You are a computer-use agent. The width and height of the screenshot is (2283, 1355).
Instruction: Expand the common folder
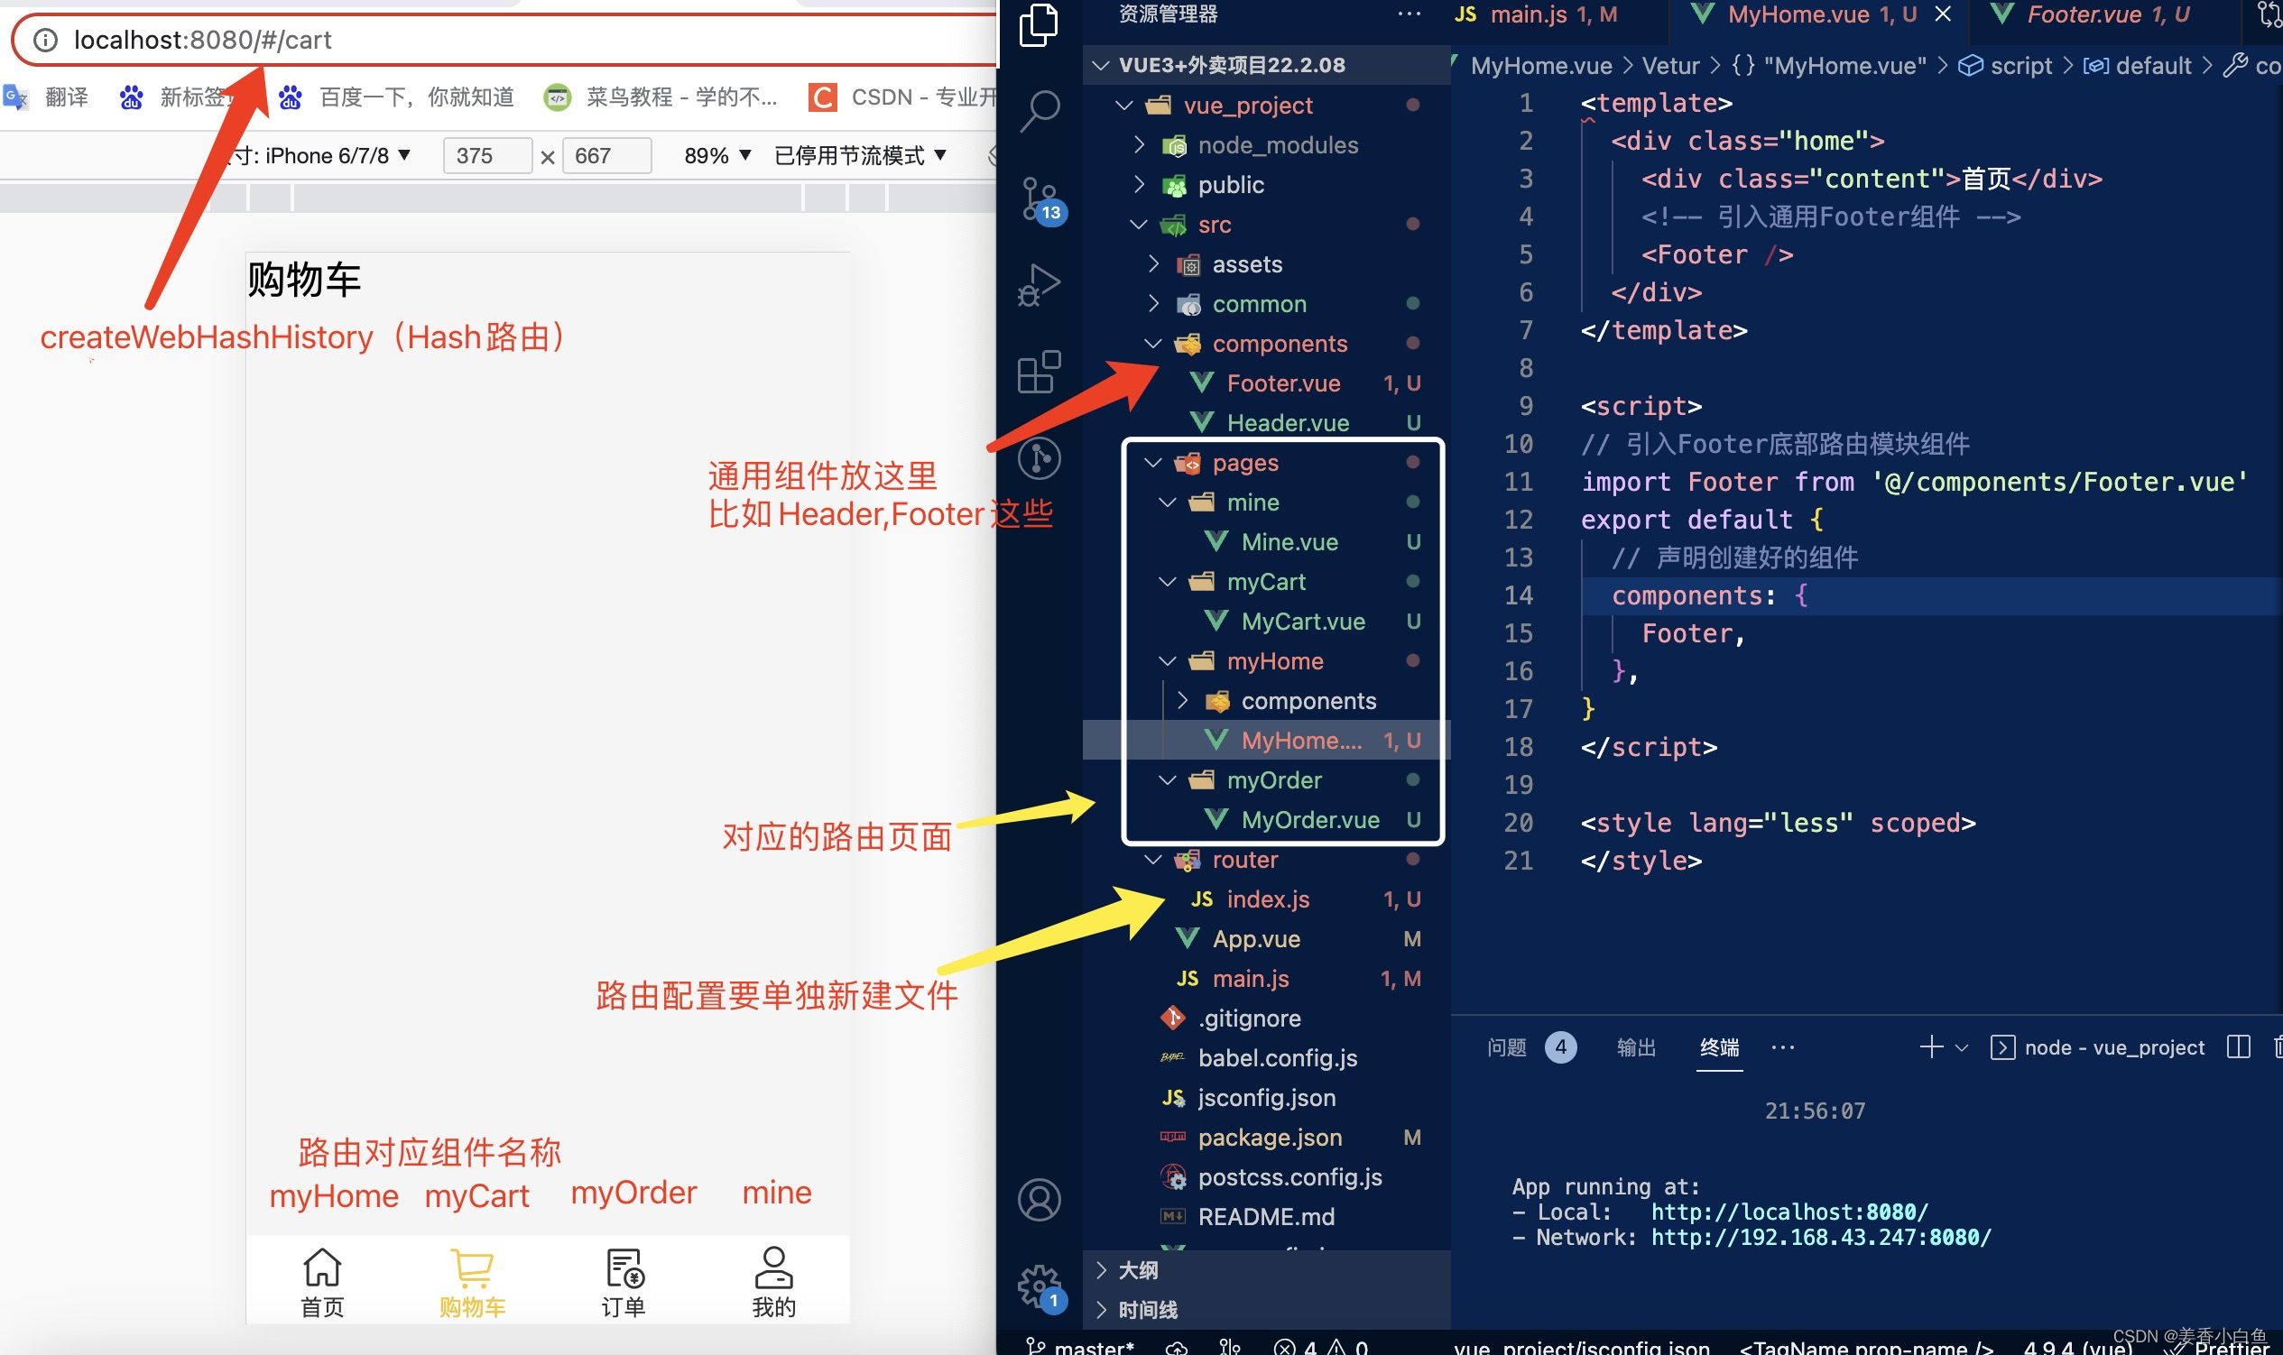[1266, 304]
